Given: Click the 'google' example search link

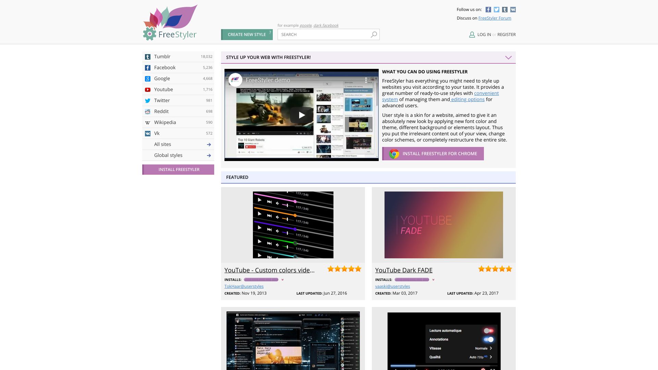Looking at the screenshot, I should [x=306, y=25].
